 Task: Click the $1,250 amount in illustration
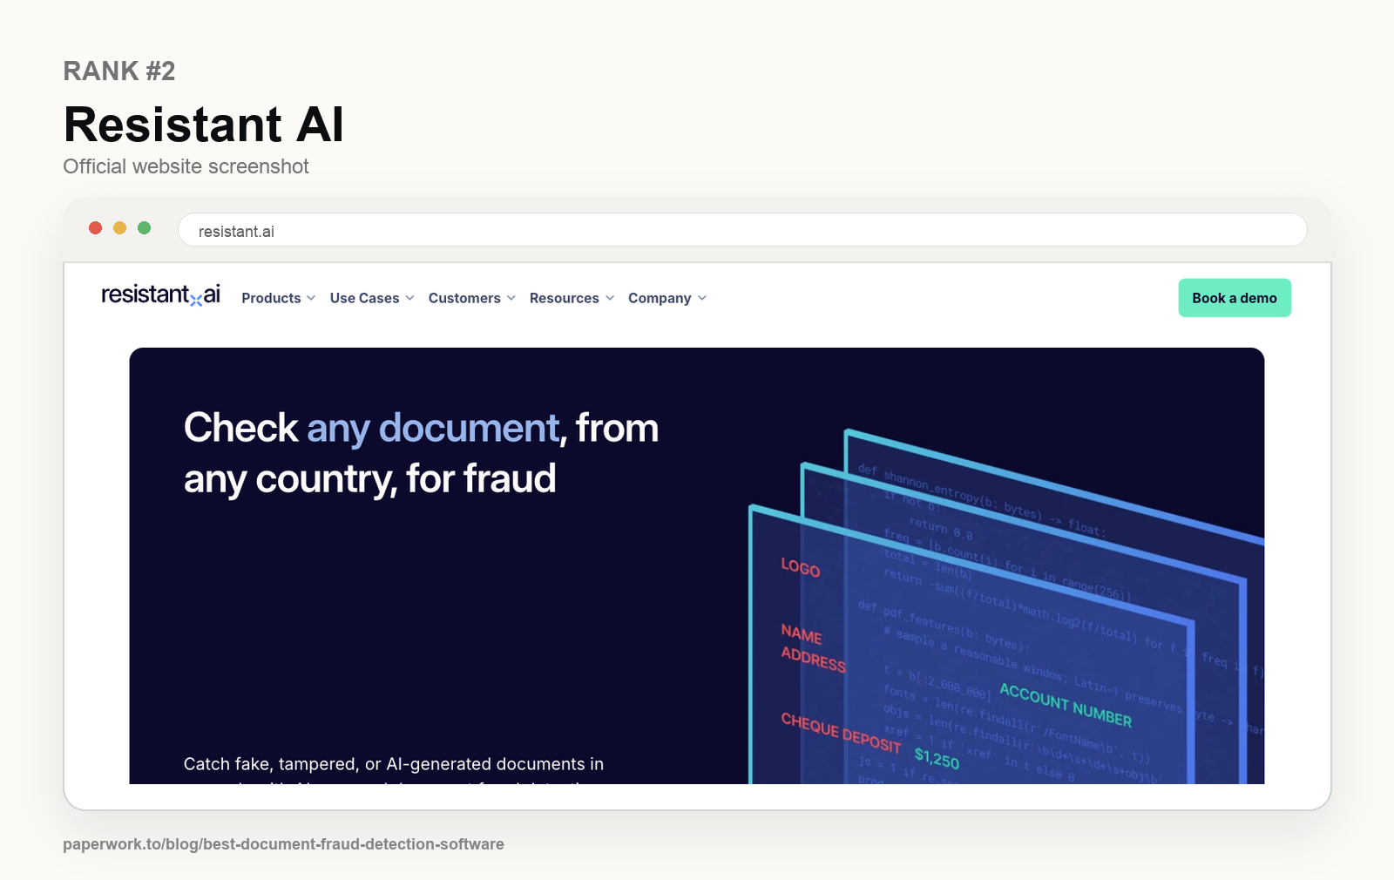tap(937, 758)
